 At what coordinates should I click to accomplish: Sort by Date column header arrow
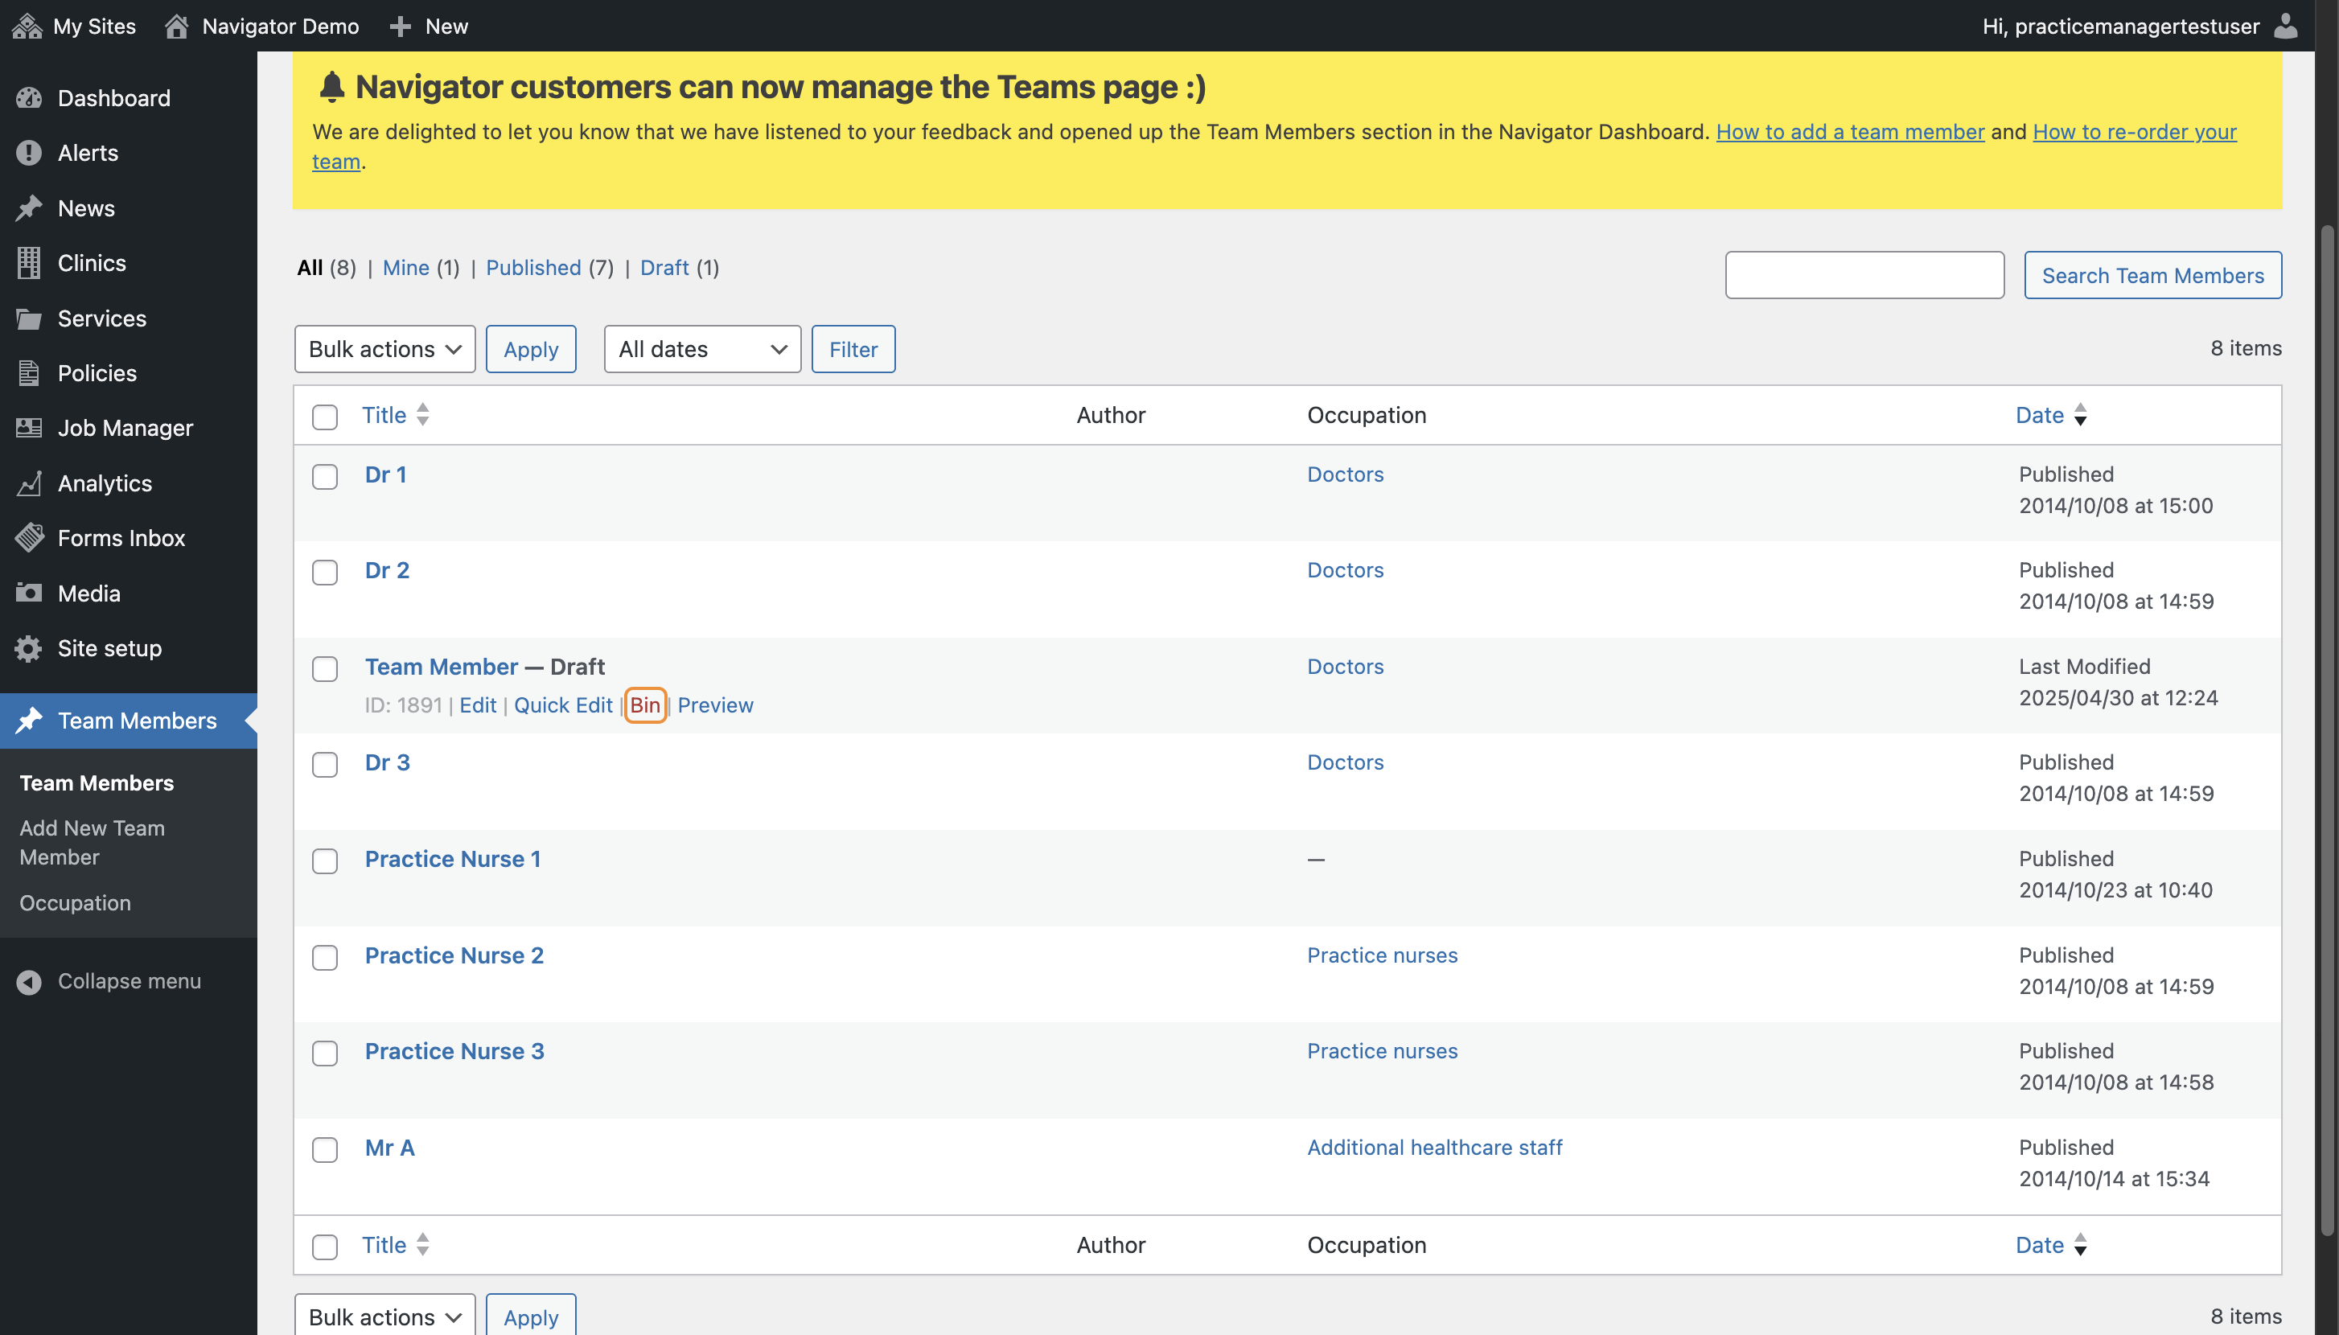(x=2079, y=415)
